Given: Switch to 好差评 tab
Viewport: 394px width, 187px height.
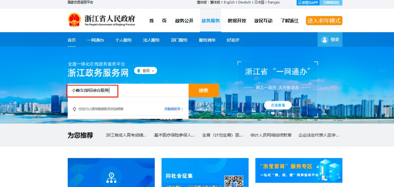Looking at the screenshot, I should point(233,40).
